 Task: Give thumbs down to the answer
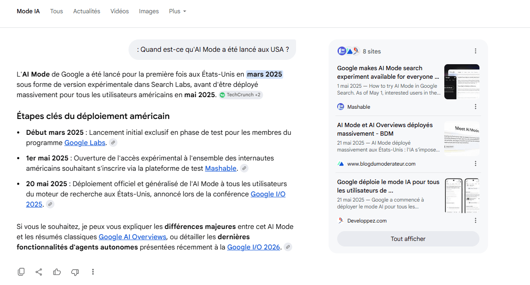(75, 272)
